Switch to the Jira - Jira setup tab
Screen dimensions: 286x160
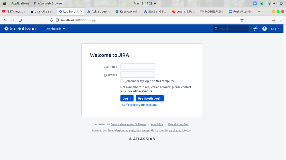[x=42, y=11]
